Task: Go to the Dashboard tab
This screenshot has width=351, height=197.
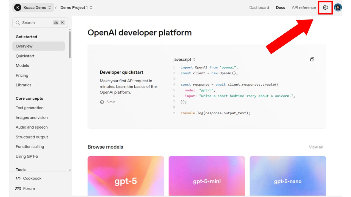Action: click(259, 8)
